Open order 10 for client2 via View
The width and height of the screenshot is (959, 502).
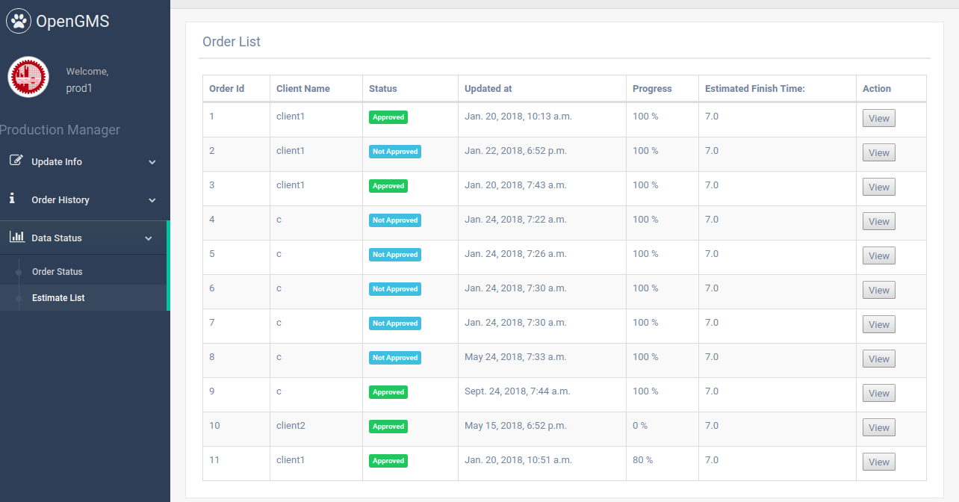coord(878,428)
